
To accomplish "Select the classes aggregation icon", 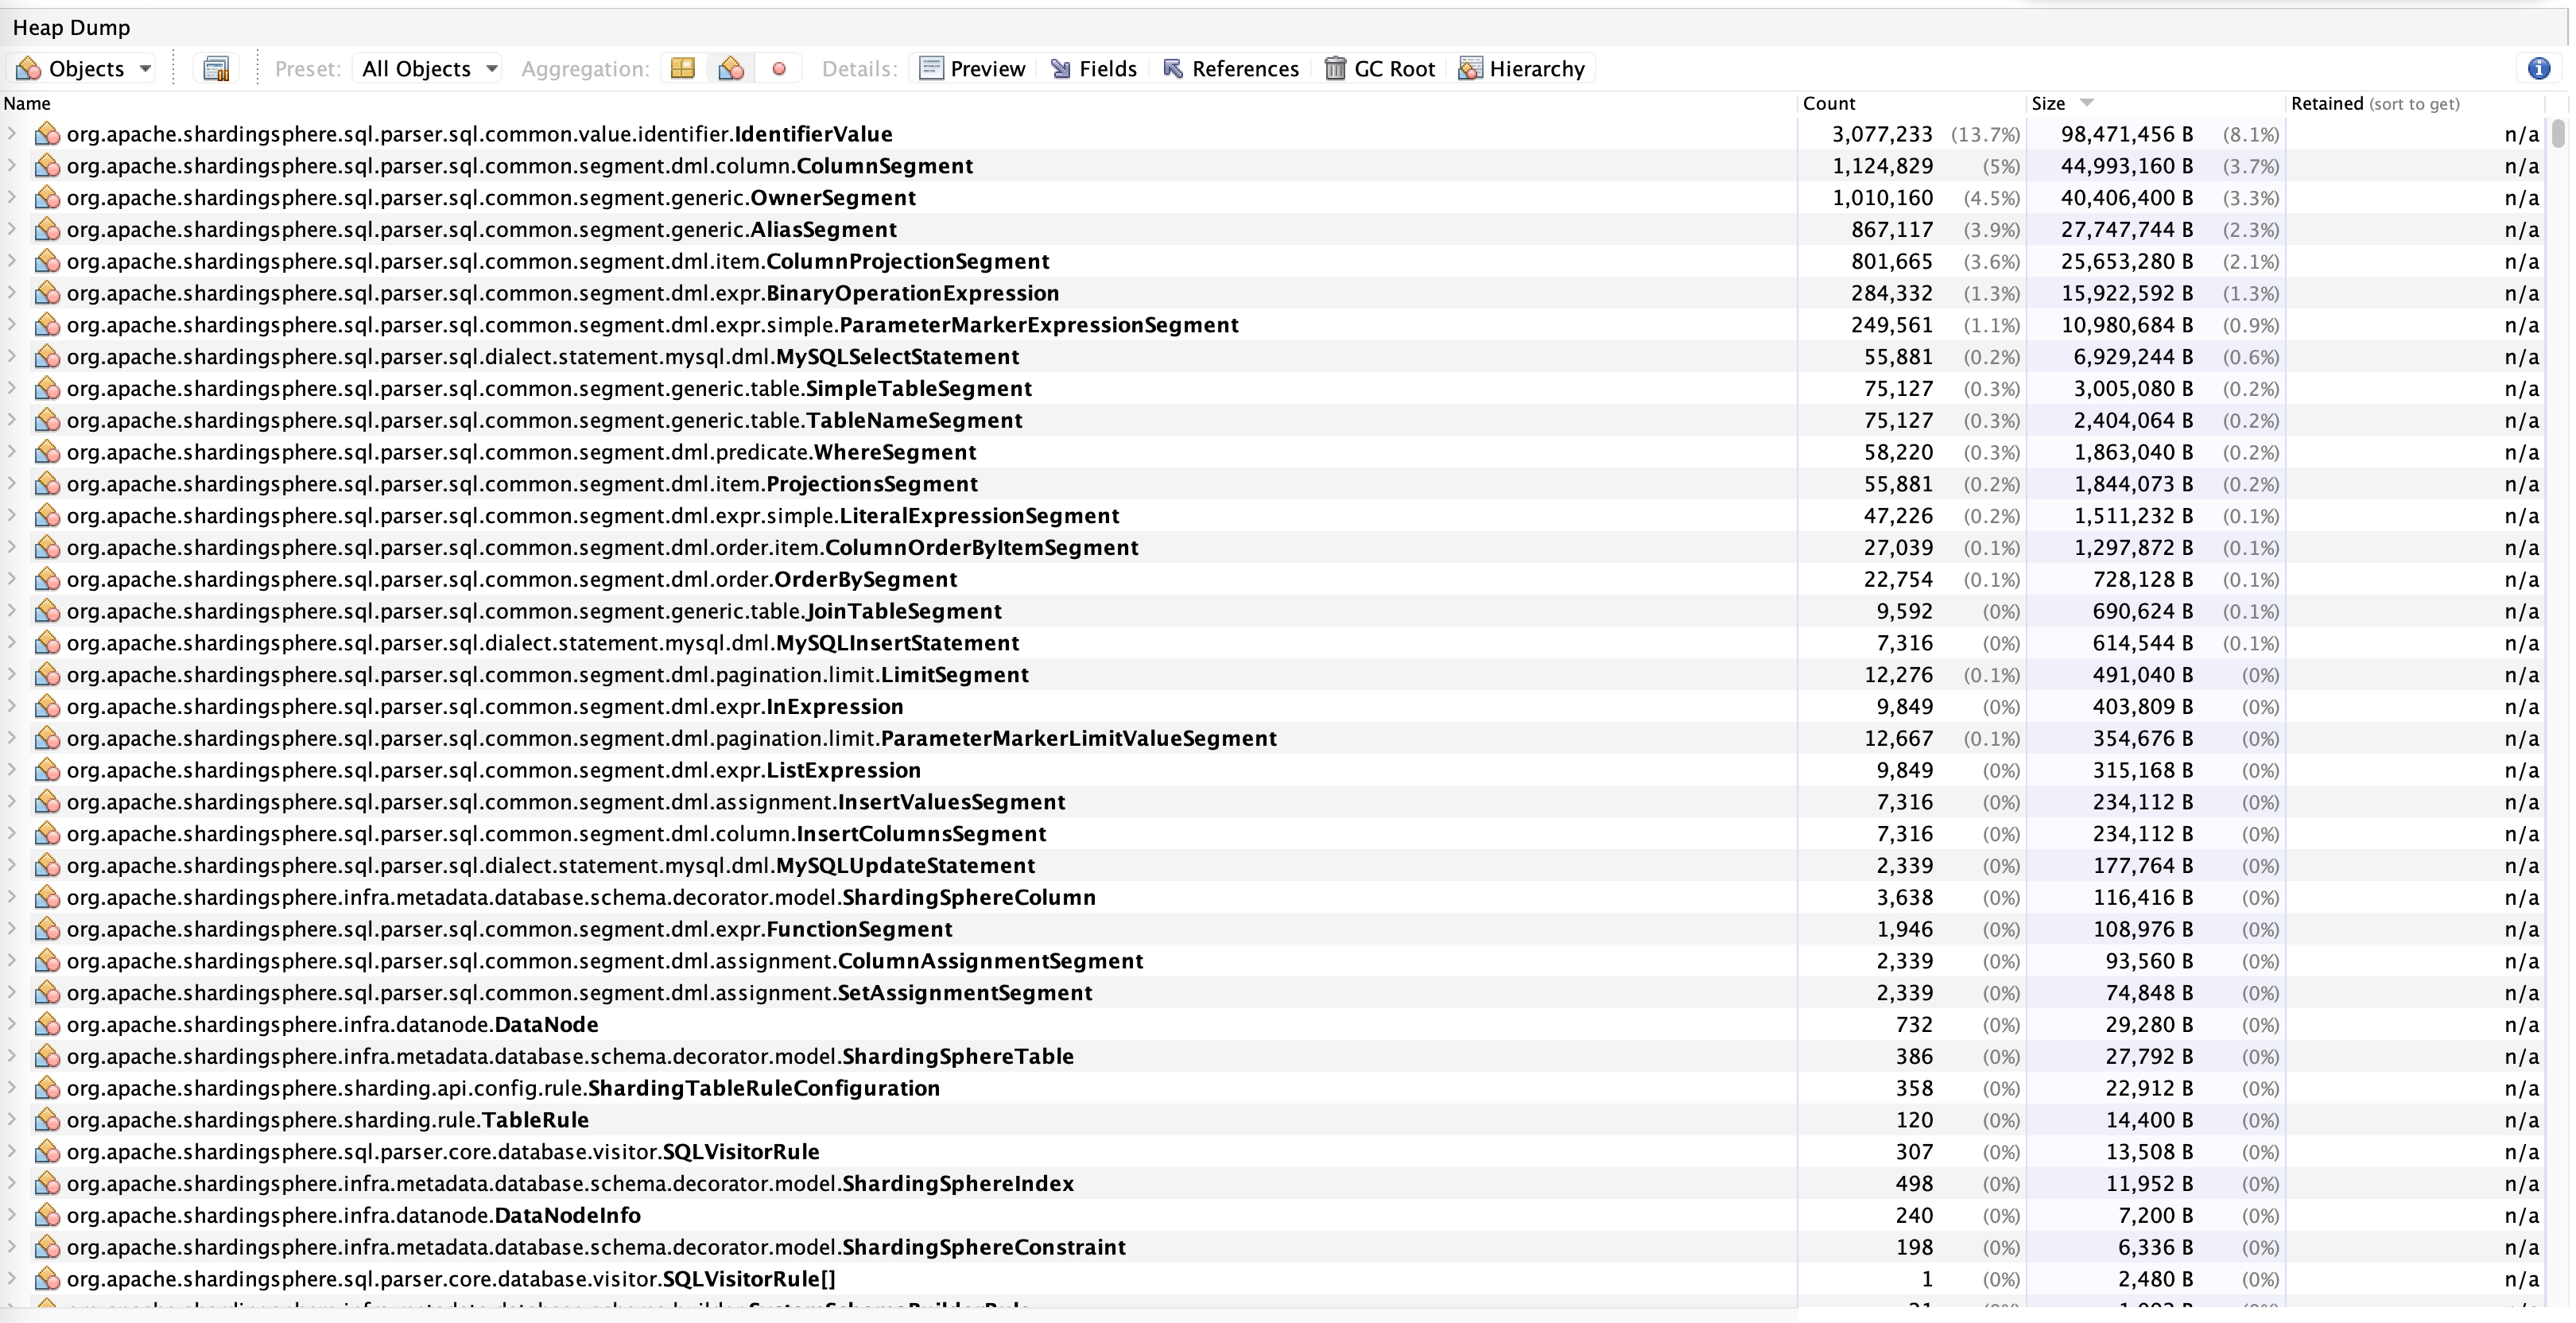I will click(731, 69).
